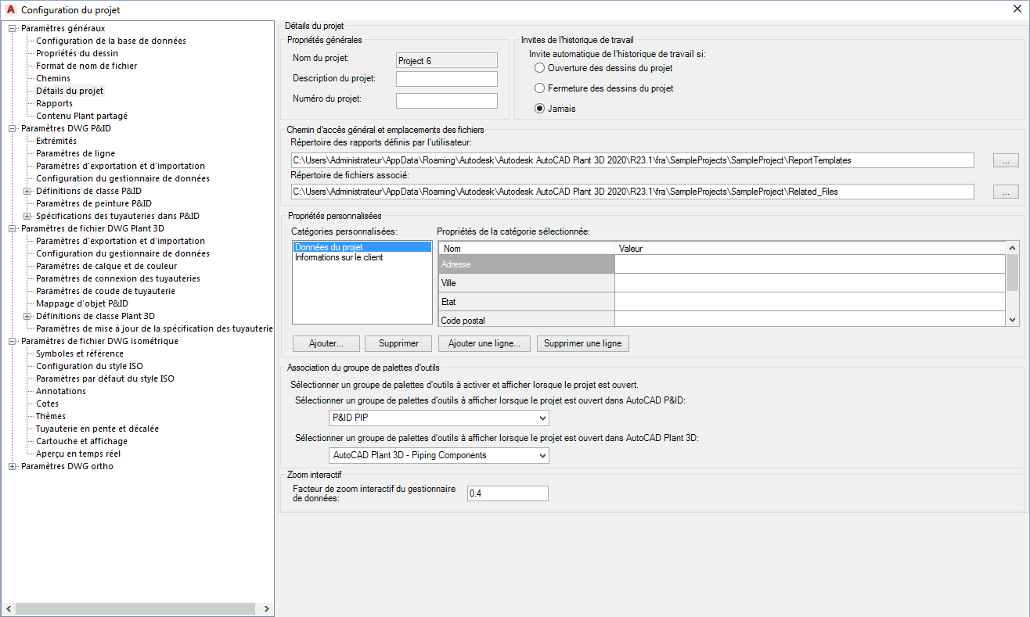Click the scroll down arrow of properties table
The image size is (1030, 617).
pos(1012,319)
